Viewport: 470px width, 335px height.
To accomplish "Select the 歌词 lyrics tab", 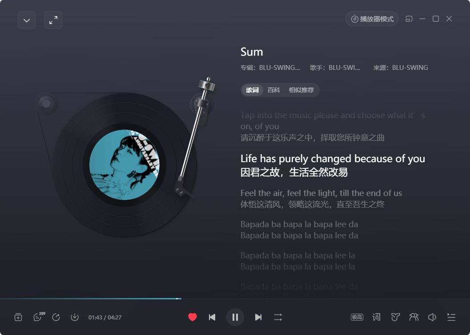I will point(252,90).
